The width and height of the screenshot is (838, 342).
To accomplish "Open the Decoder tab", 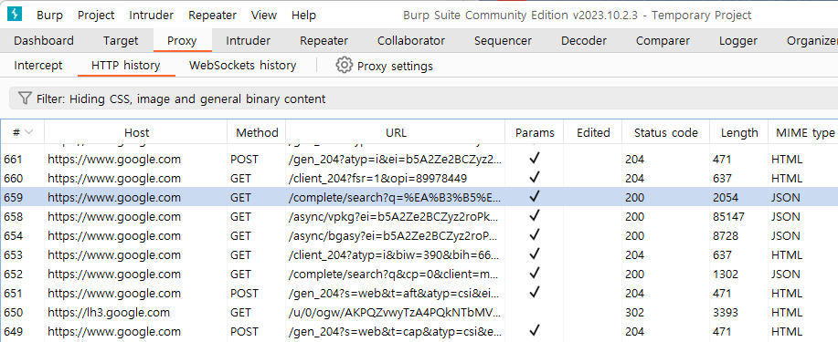I will (584, 40).
